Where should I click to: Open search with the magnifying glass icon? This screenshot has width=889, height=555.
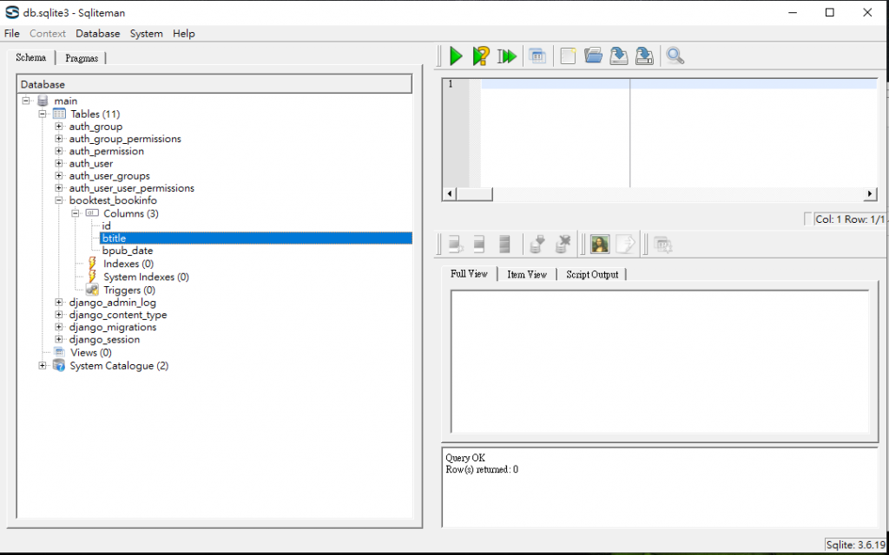click(675, 55)
